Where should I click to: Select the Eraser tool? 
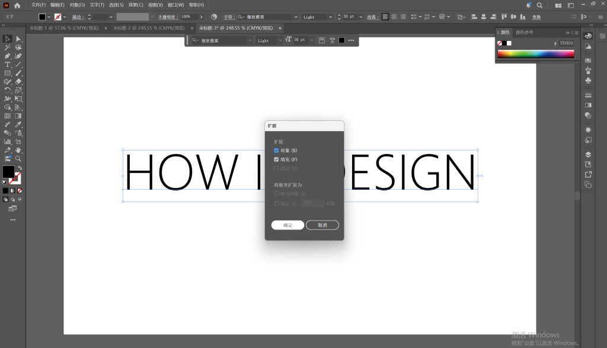tap(18, 81)
